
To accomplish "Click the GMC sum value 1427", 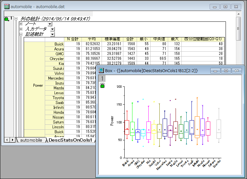I will coord(131,54).
